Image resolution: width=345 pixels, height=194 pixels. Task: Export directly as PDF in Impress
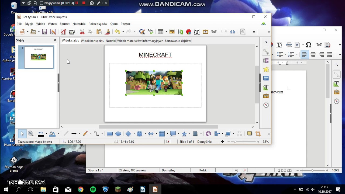tap(63, 32)
